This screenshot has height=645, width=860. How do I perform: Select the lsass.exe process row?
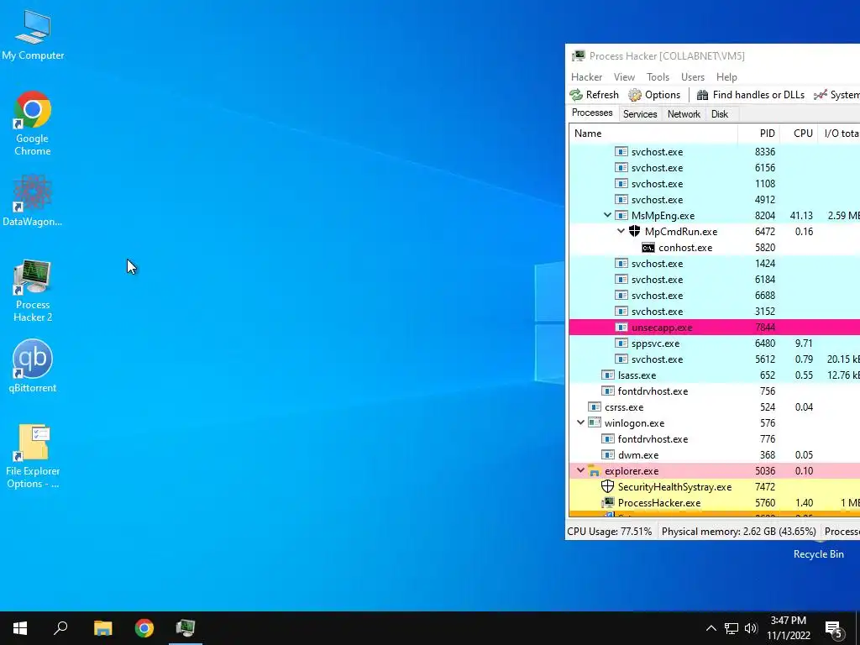715,375
